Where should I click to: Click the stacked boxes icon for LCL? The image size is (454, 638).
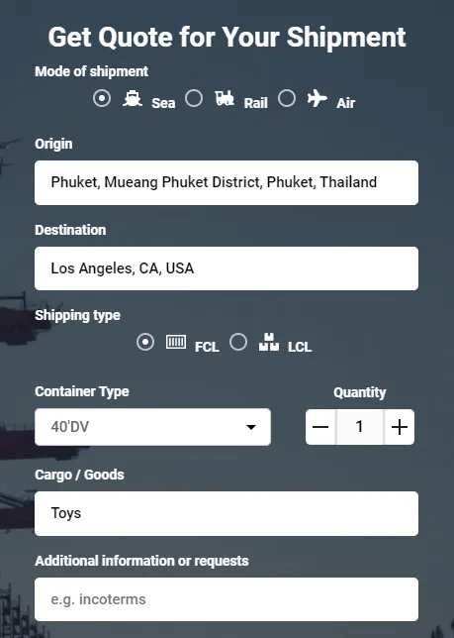269,342
